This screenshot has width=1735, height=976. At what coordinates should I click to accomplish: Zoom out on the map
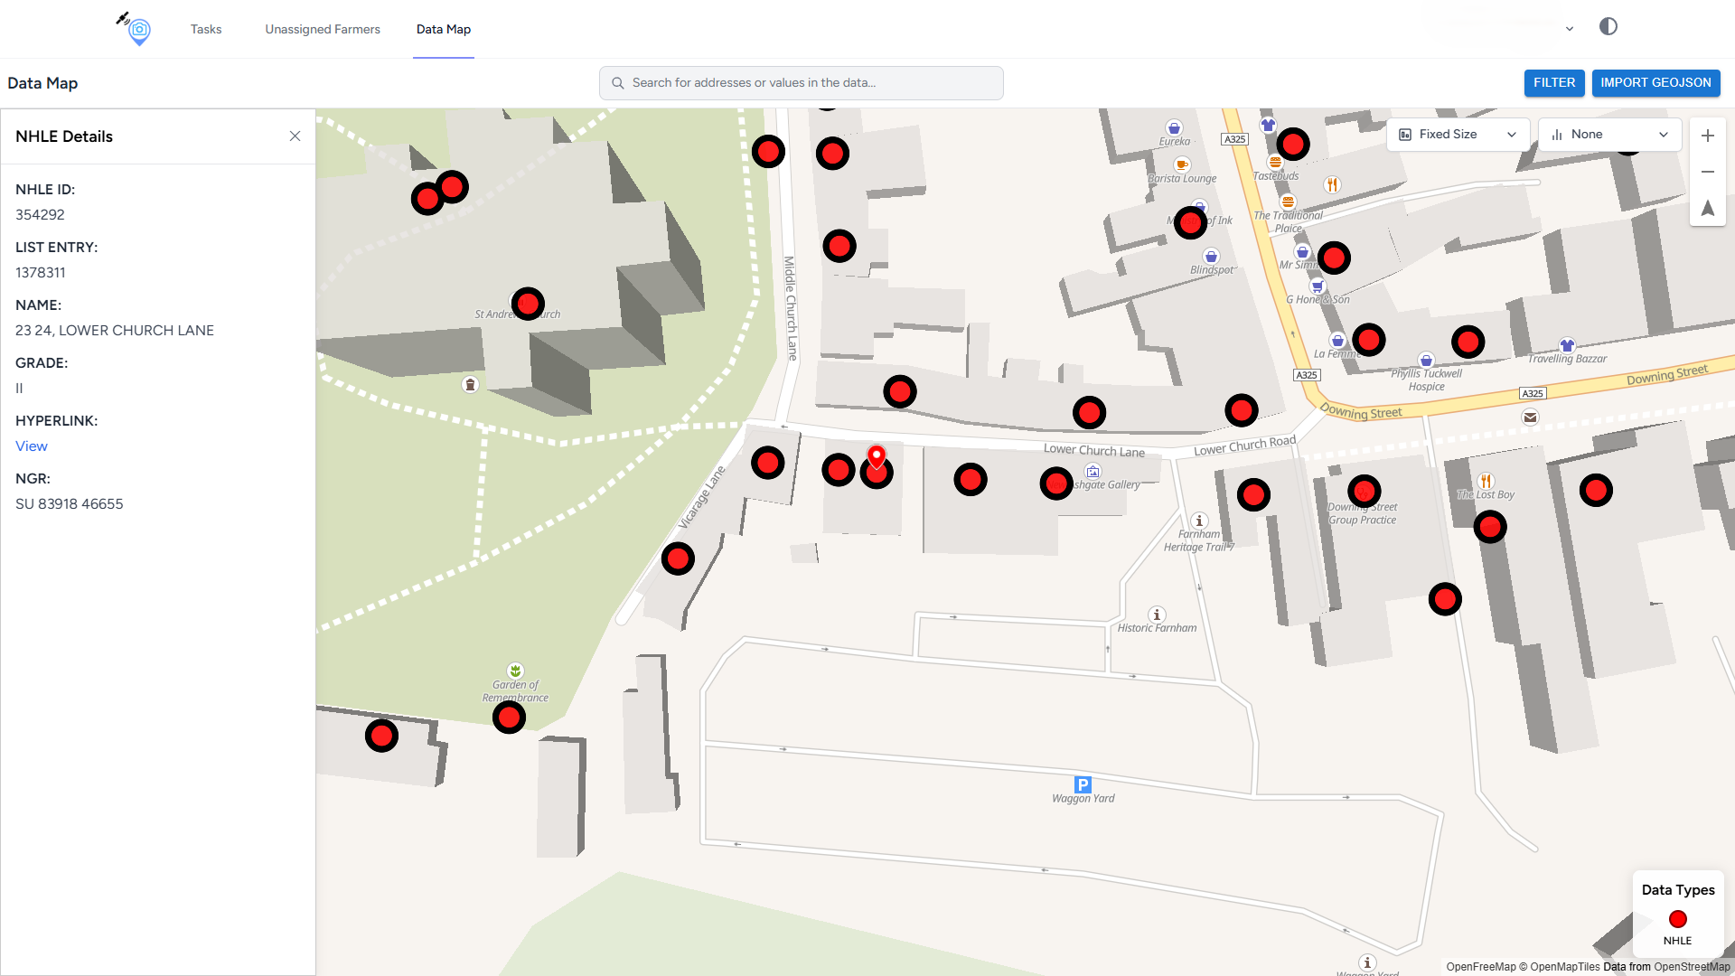coord(1707,172)
